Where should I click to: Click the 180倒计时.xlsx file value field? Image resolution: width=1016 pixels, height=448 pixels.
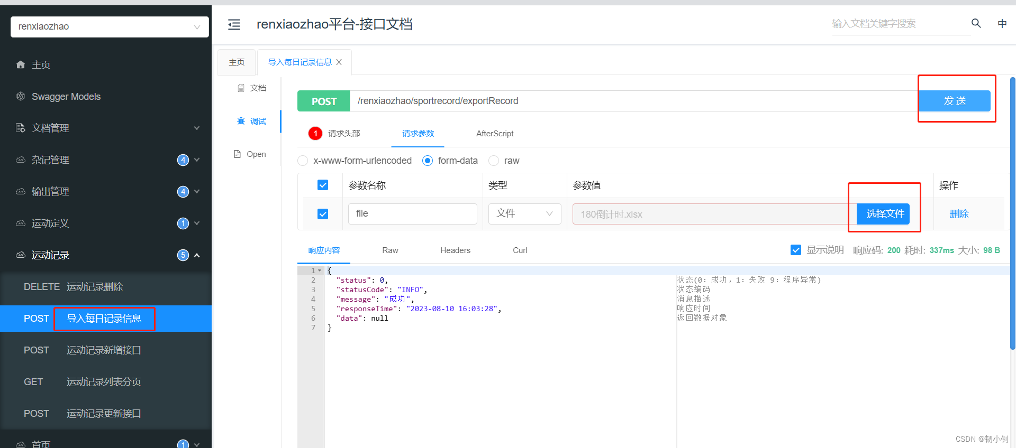(x=714, y=214)
